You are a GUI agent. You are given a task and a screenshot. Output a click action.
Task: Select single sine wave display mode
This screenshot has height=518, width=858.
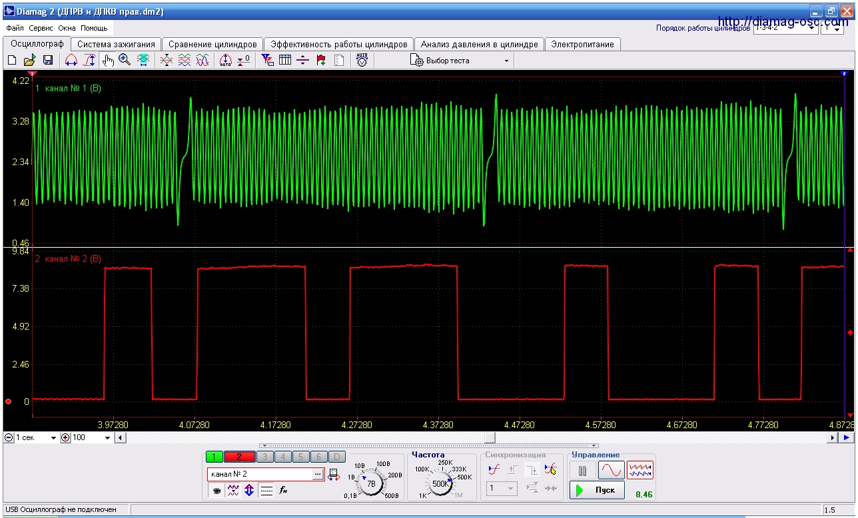point(611,471)
